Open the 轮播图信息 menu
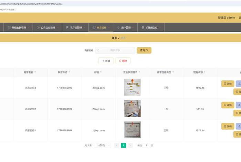This screenshot has height=162, width=241. pyautogui.click(x=151, y=28)
